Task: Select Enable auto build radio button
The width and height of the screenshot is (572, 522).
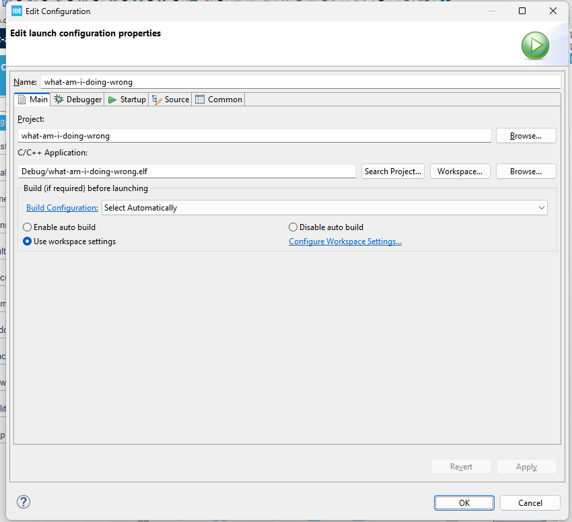Action: click(28, 227)
